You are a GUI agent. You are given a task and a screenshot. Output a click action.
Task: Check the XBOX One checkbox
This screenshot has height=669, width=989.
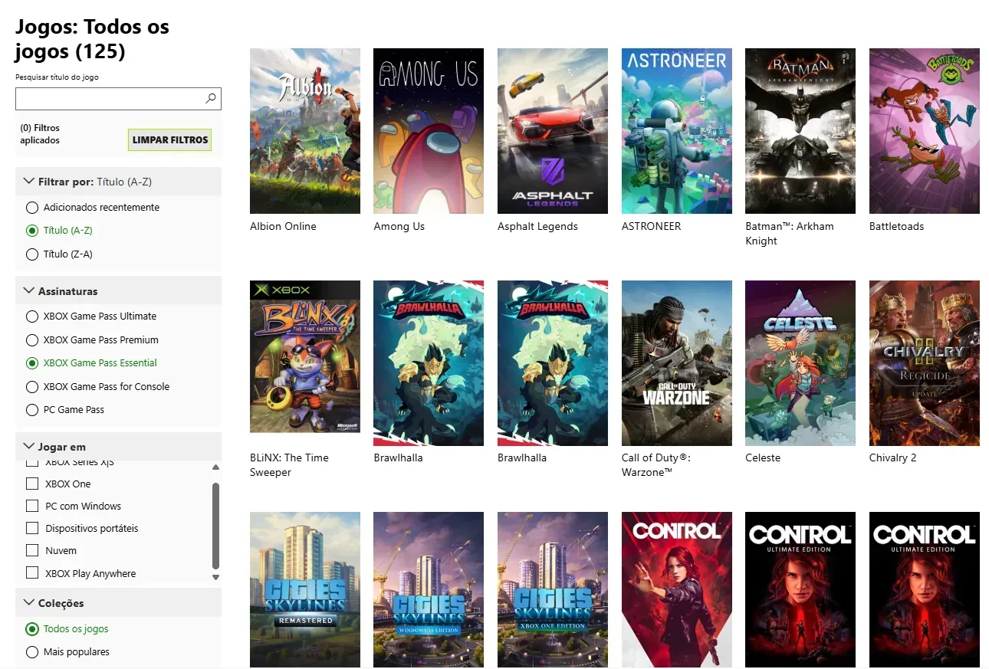[32, 484]
